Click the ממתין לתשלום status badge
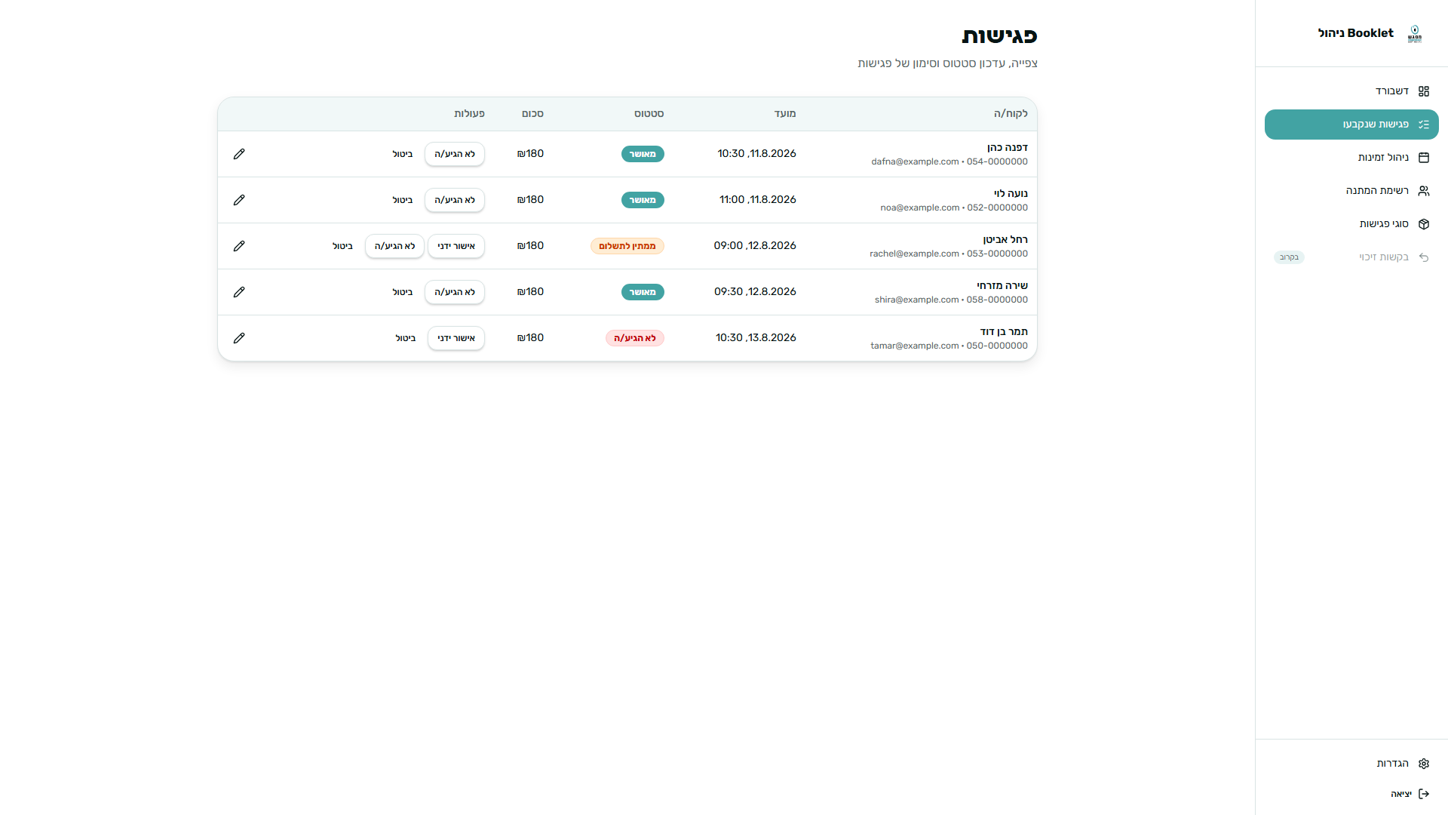 (x=627, y=246)
